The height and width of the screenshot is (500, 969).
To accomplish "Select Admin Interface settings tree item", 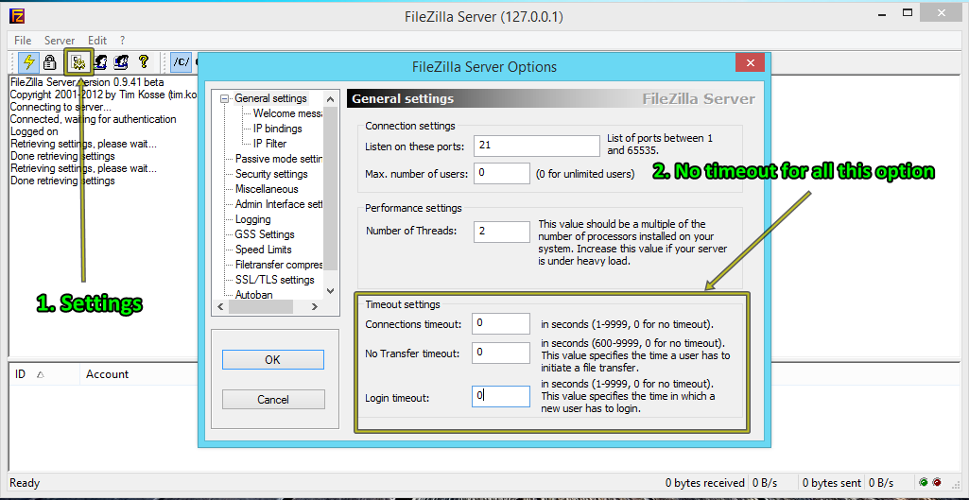I will pyautogui.click(x=279, y=204).
